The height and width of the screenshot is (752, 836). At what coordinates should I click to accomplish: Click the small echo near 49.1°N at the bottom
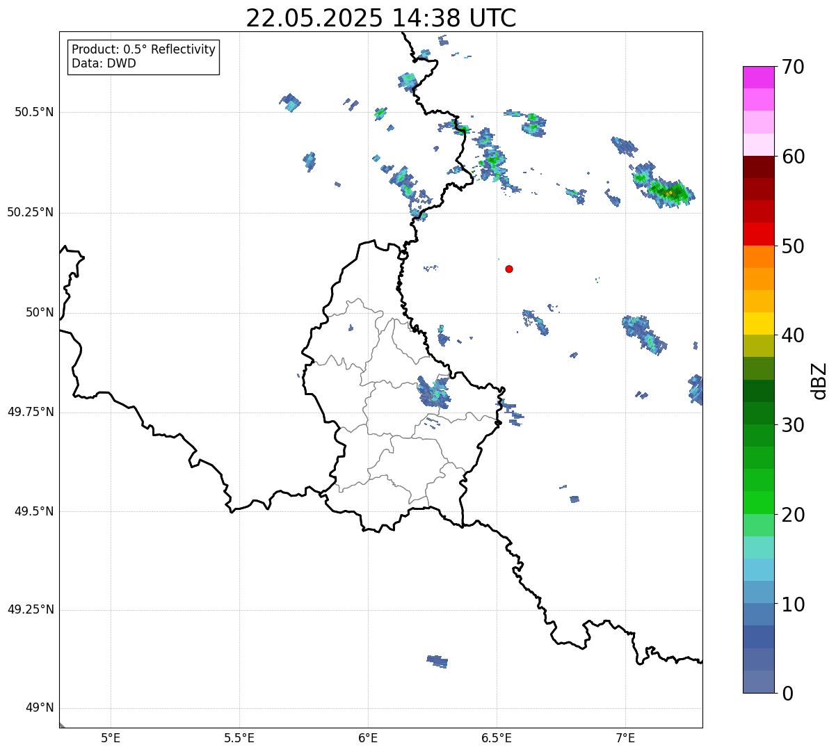(437, 661)
